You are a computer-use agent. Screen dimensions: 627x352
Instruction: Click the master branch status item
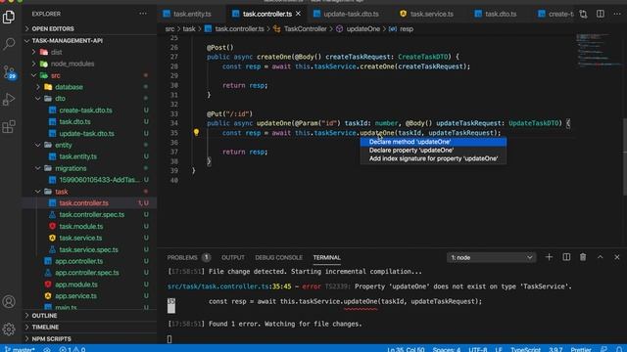(x=20, y=349)
